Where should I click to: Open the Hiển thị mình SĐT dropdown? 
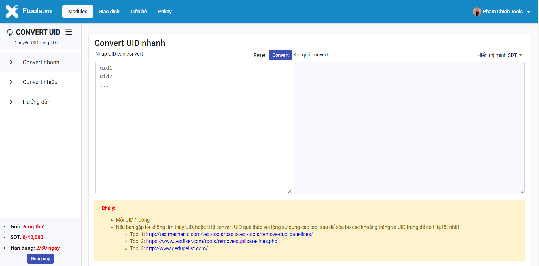[500, 55]
